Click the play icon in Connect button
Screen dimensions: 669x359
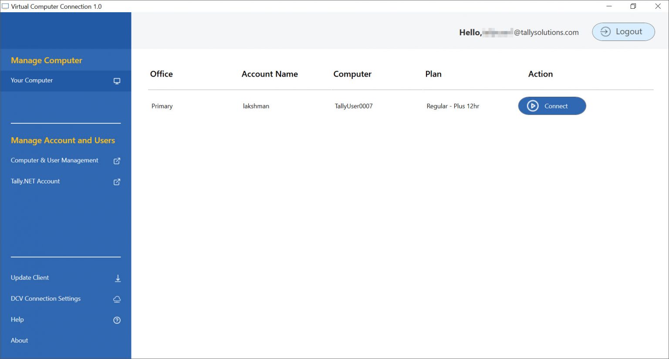532,106
